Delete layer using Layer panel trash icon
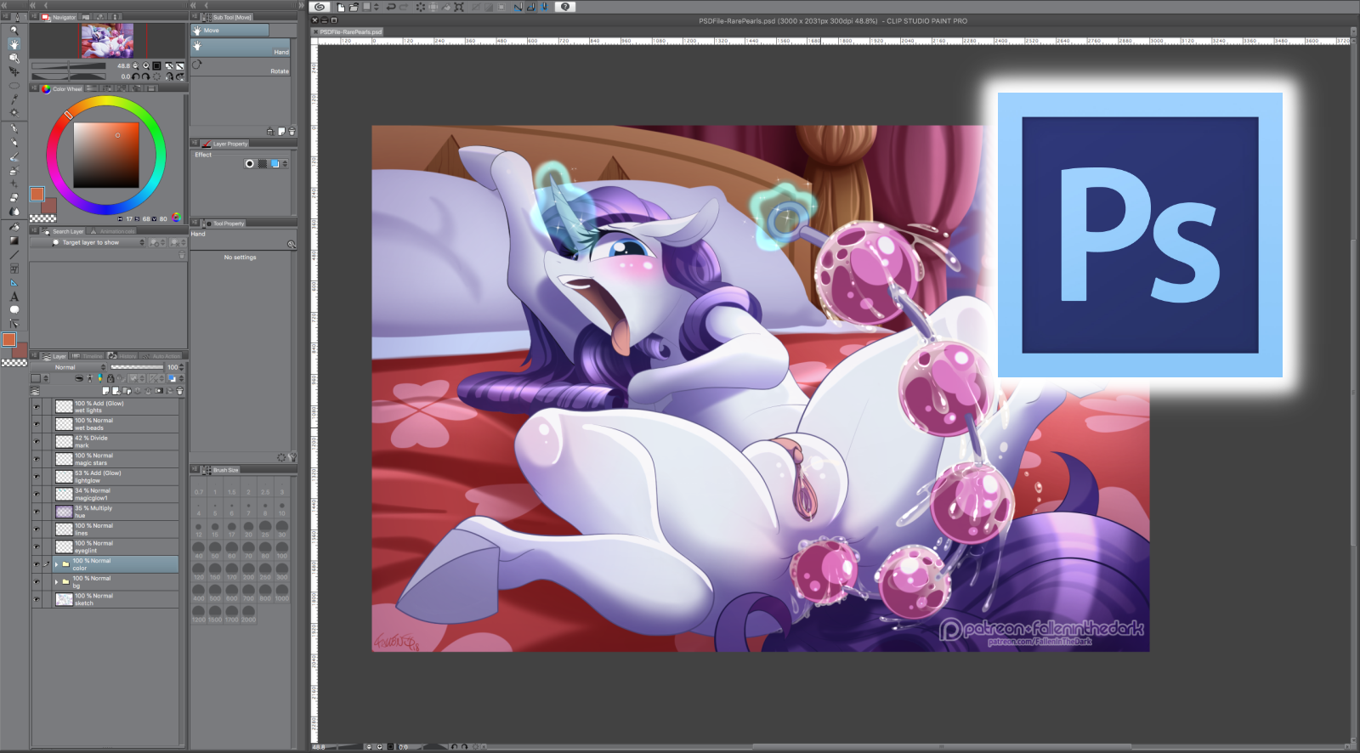 point(179,391)
